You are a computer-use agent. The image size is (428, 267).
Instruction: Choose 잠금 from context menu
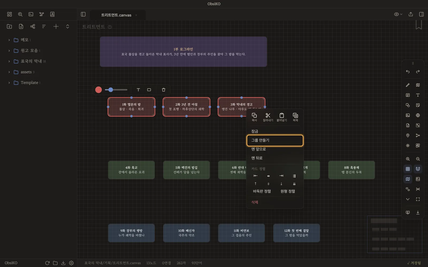(275, 131)
